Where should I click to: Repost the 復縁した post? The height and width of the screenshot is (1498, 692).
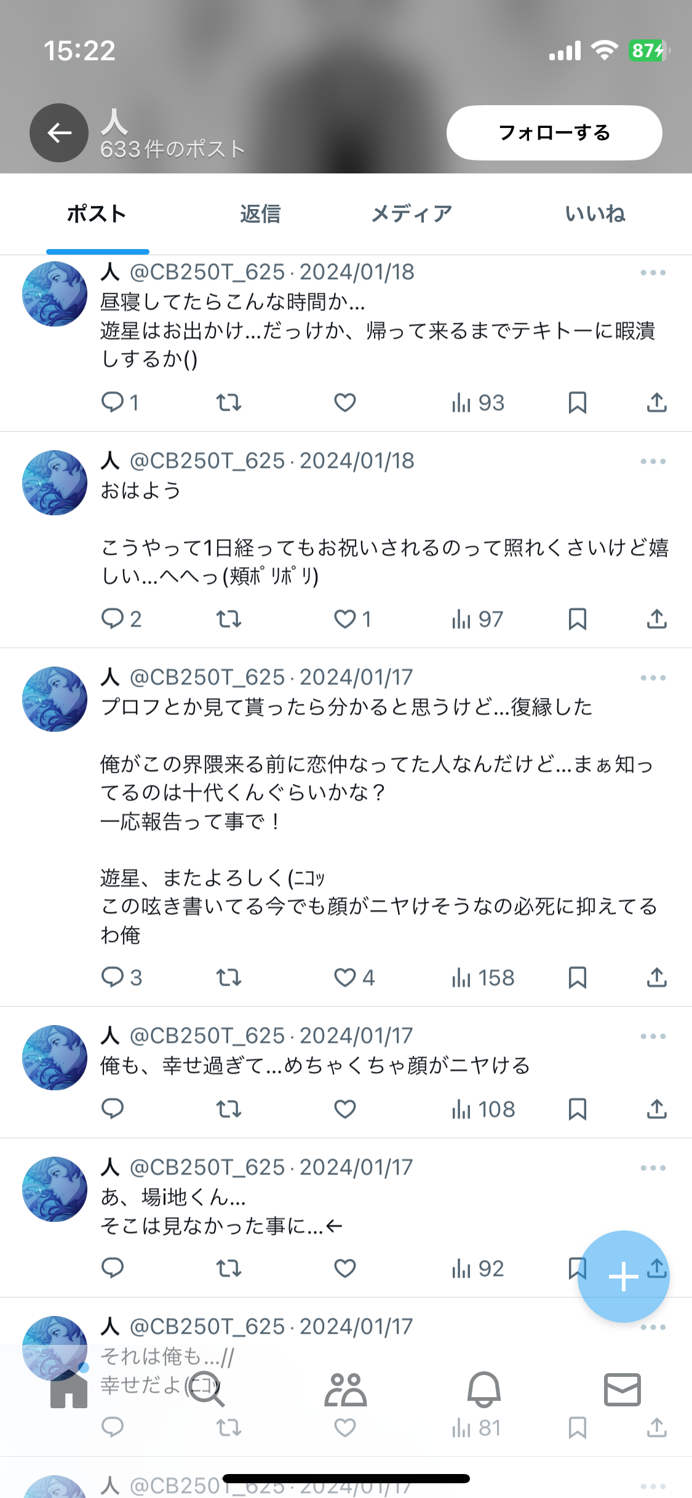click(x=229, y=977)
